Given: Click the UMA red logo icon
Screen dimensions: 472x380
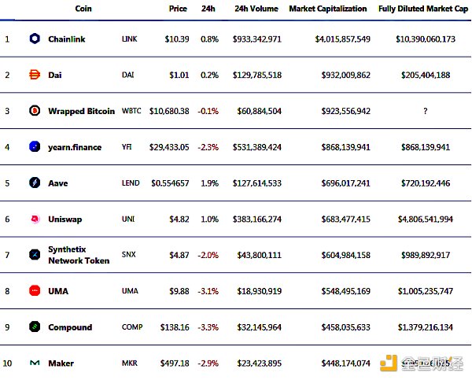Looking at the screenshot, I should pyautogui.click(x=35, y=291).
